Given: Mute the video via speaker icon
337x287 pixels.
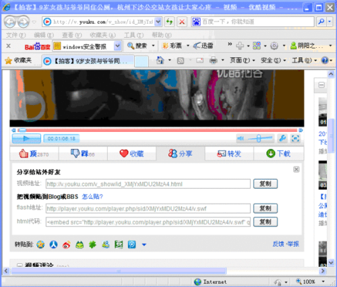Looking at the screenshot, I should (x=240, y=139).
